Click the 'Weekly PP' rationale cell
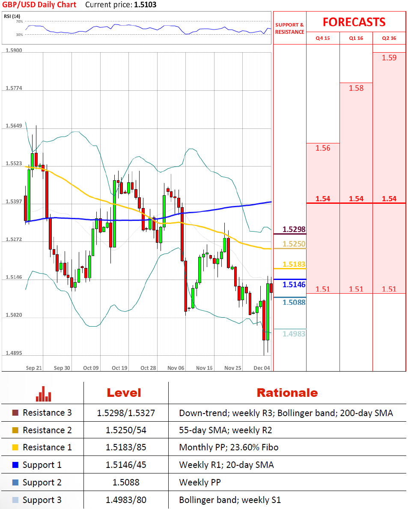This screenshot has height=509, width=408. 200,482
